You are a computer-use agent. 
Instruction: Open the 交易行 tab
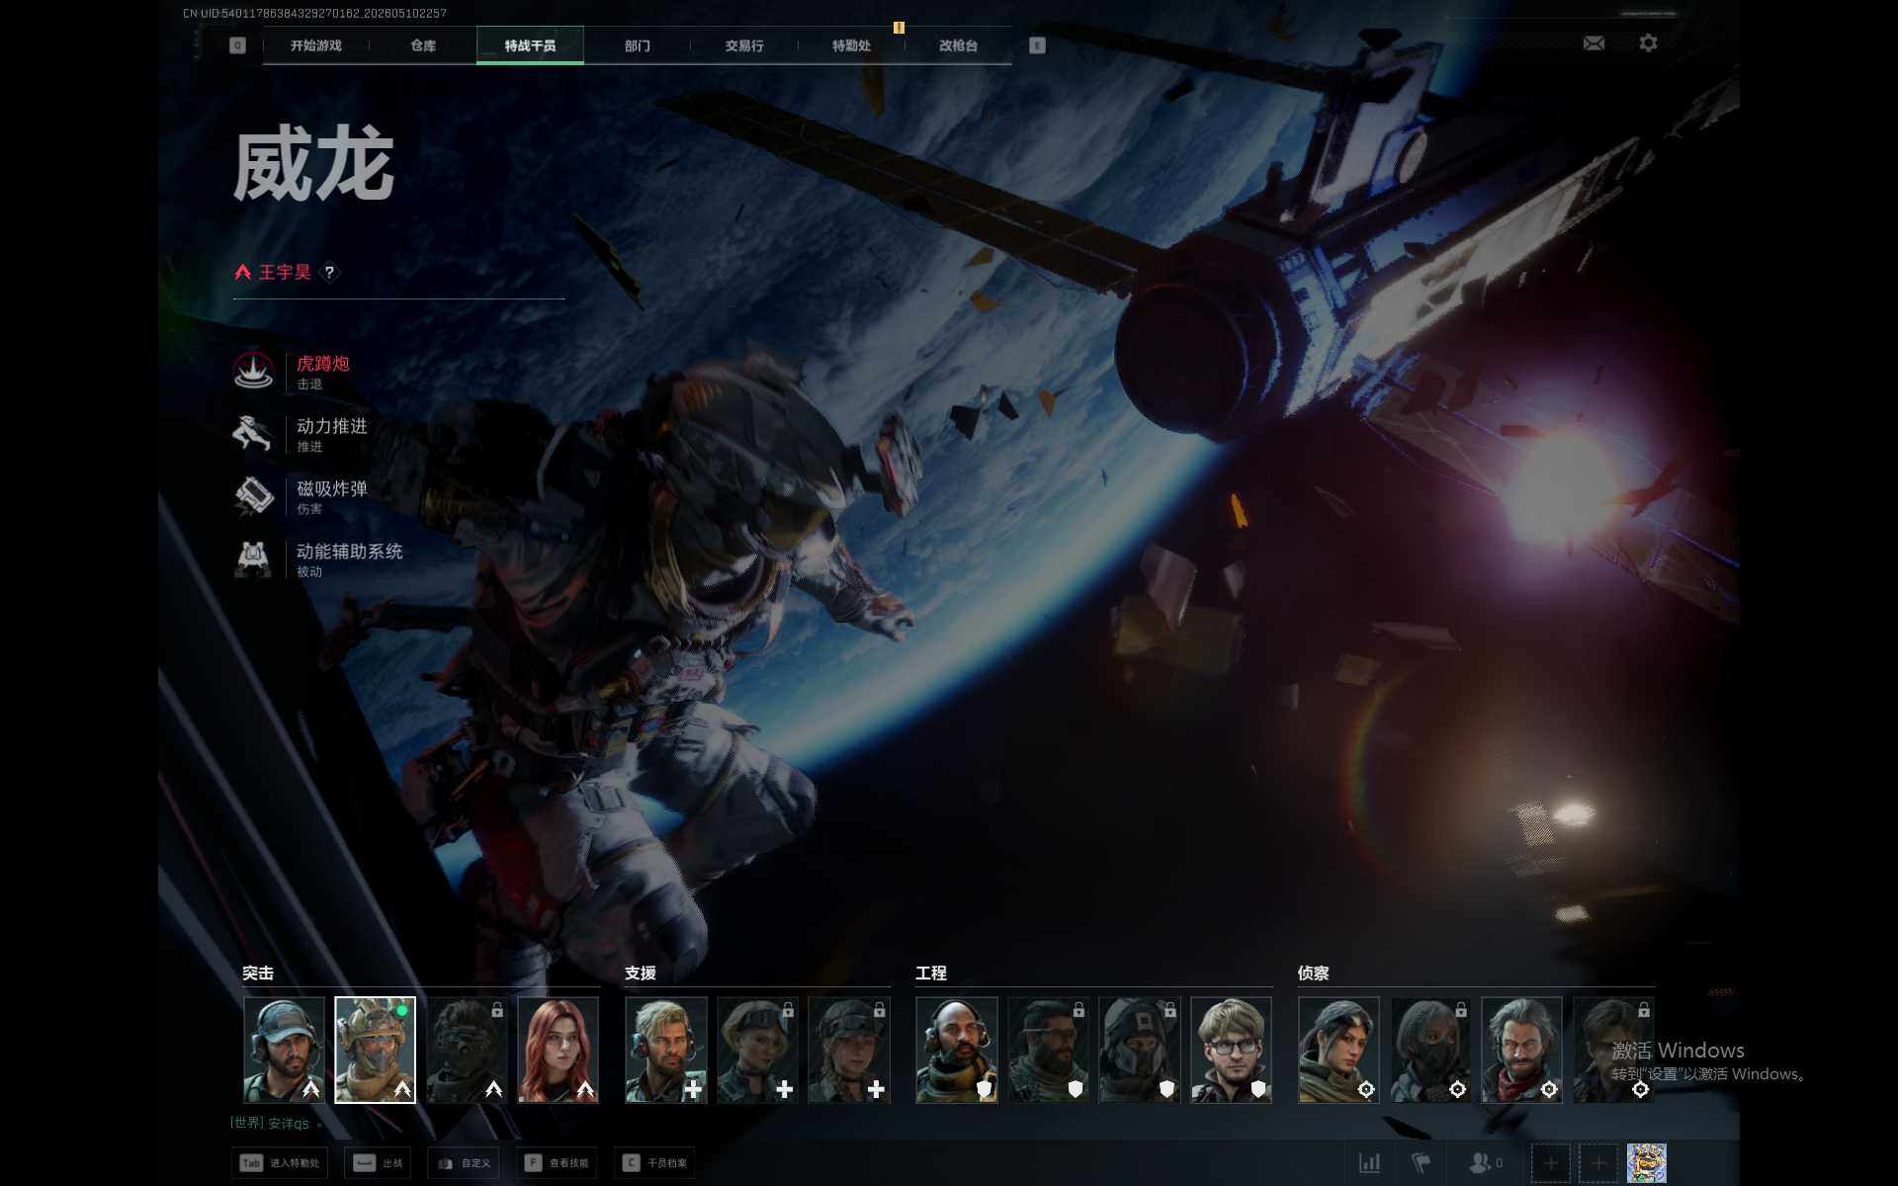[744, 45]
